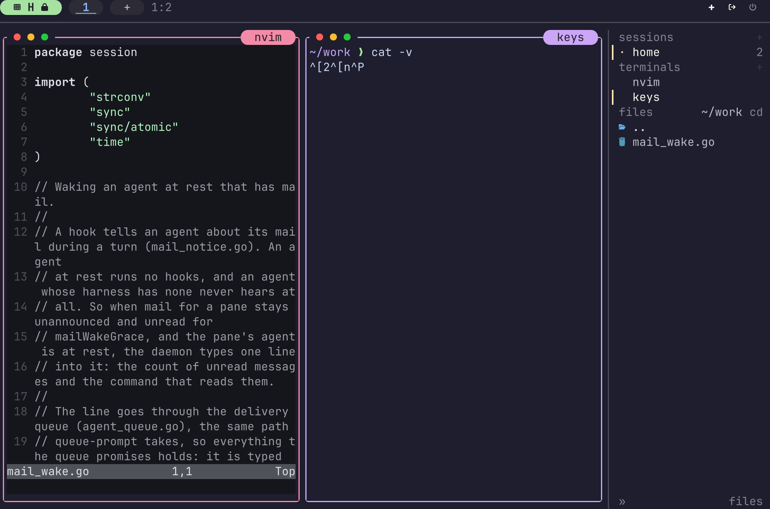Minimize the nvim pane with yellow dot
The height and width of the screenshot is (509, 770).
(31, 37)
